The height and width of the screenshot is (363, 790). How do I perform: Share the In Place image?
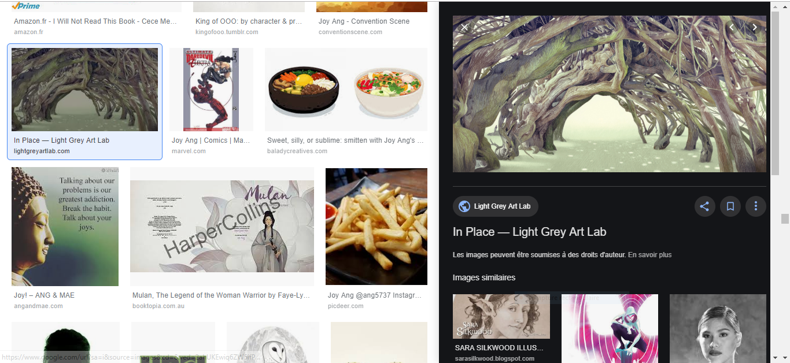pyautogui.click(x=704, y=206)
